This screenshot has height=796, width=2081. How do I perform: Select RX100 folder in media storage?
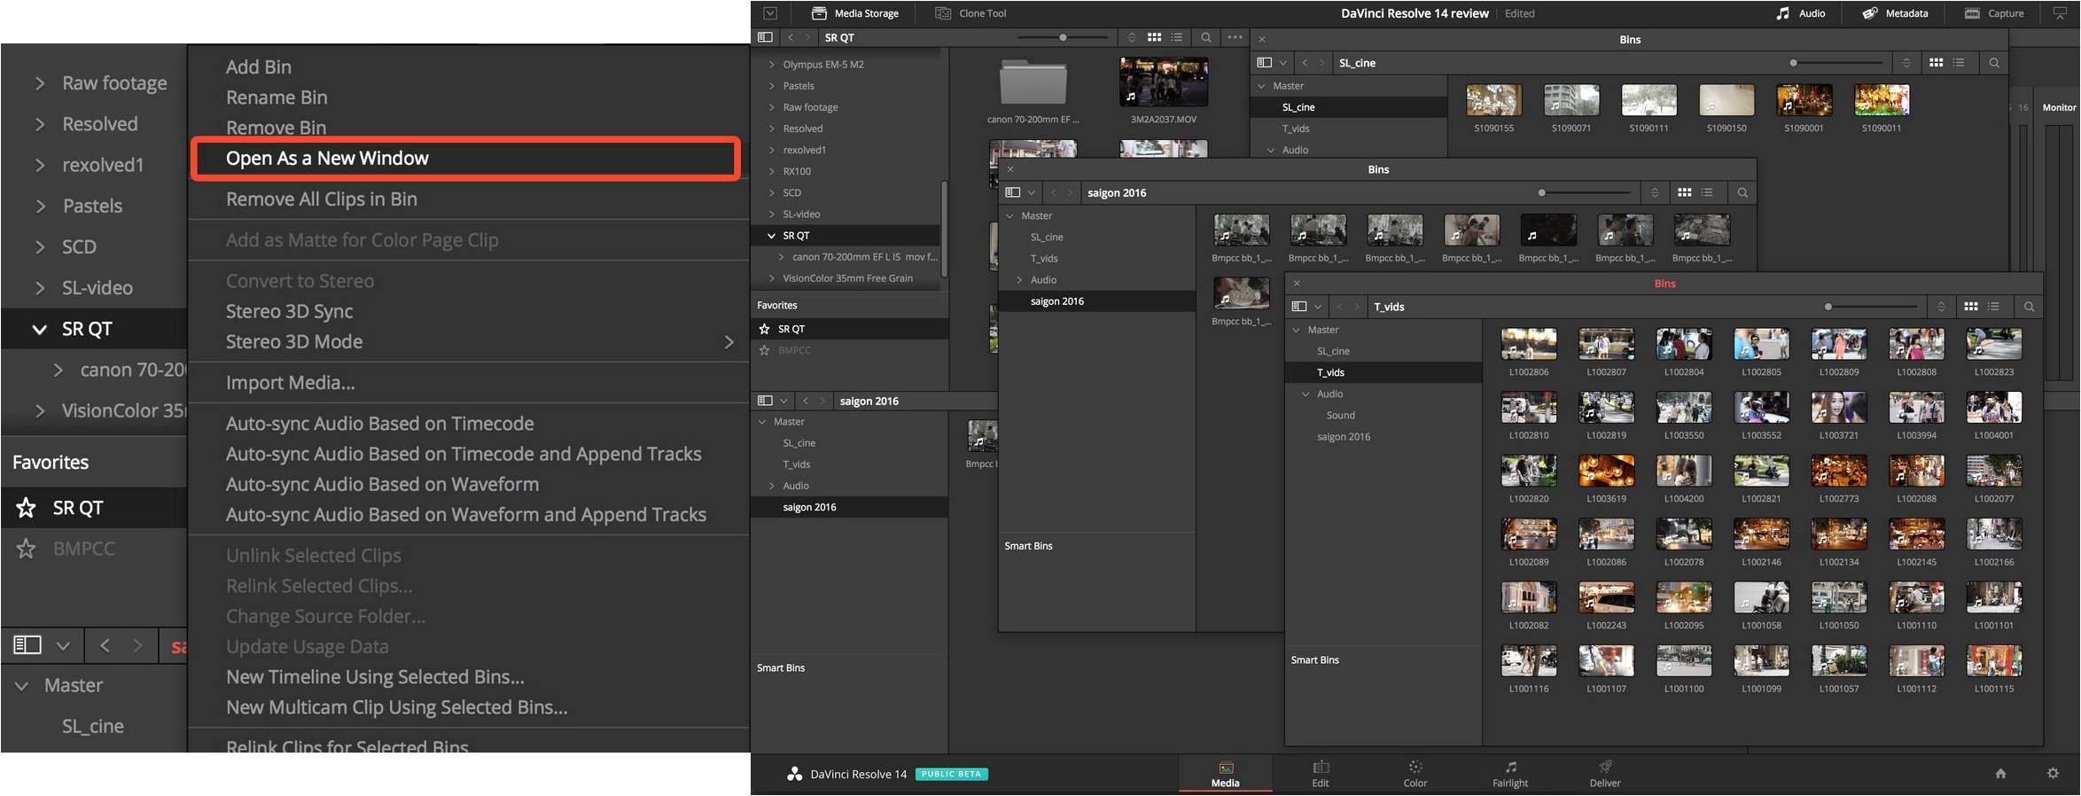tap(797, 171)
